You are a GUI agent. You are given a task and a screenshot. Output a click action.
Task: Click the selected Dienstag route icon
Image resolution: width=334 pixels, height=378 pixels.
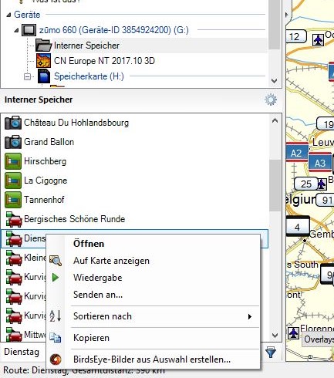14,238
